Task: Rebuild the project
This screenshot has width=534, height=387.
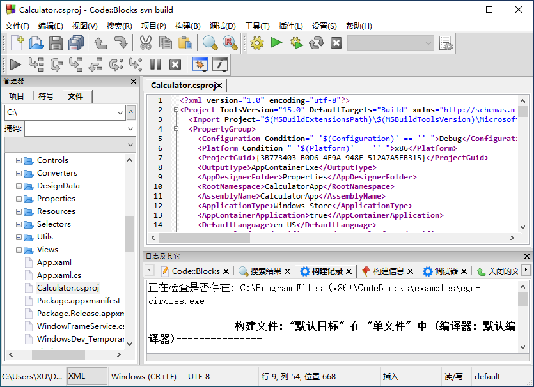Action: [x=317, y=43]
